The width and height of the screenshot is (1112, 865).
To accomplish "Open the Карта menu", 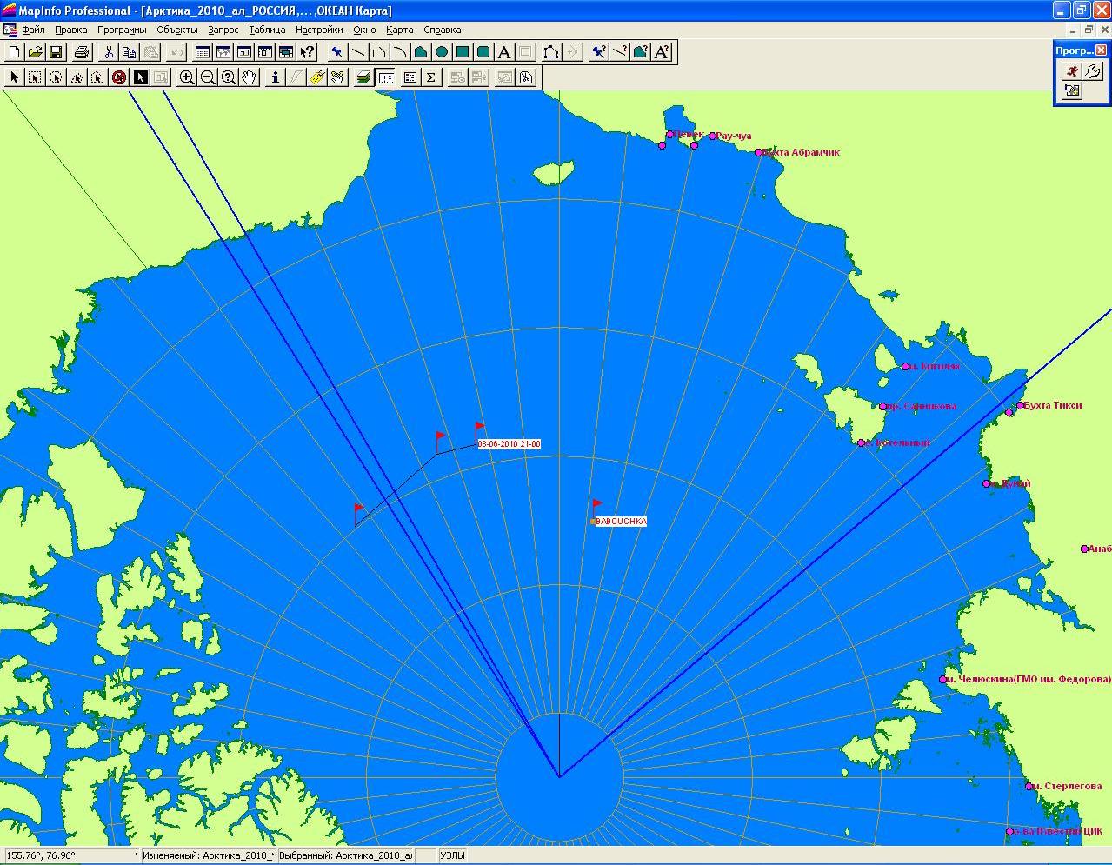I will click(x=399, y=30).
